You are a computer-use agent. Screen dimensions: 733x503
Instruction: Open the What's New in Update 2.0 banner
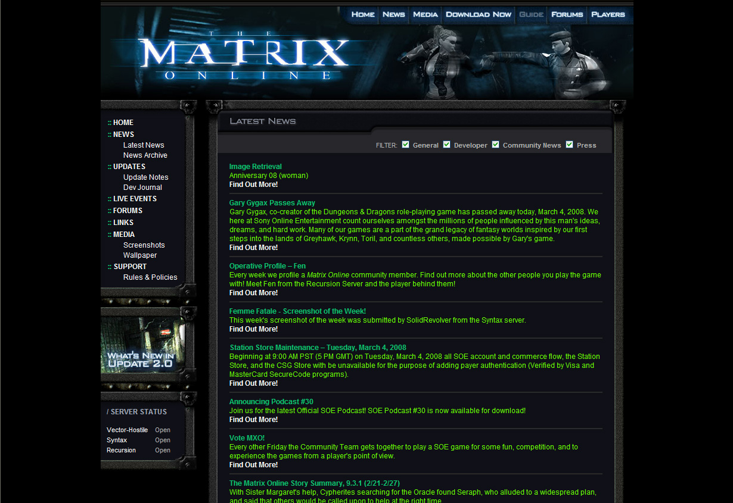point(142,345)
